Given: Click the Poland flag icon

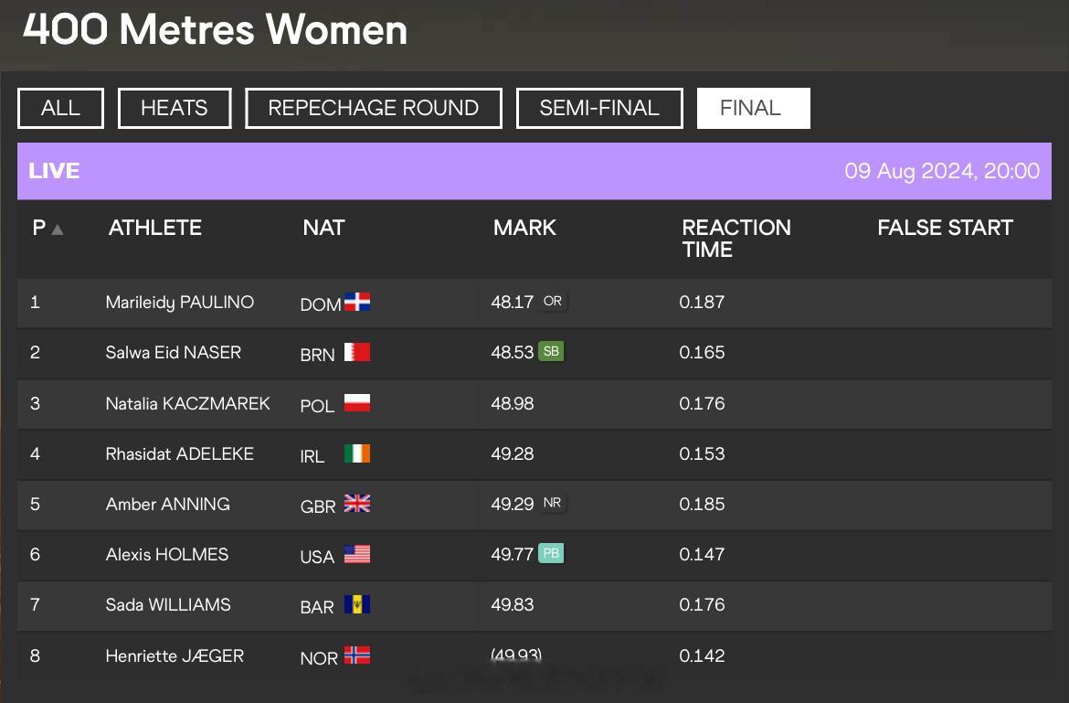Looking at the screenshot, I should 356,403.
